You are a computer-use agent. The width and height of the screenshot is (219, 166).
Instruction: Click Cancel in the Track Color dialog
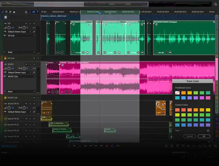pyautogui.click(x=190, y=136)
